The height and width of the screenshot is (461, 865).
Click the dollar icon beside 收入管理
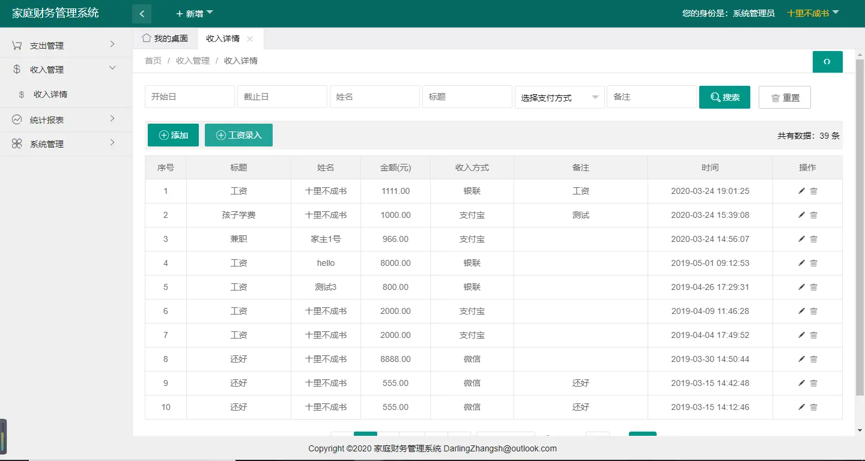(x=17, y=68)
